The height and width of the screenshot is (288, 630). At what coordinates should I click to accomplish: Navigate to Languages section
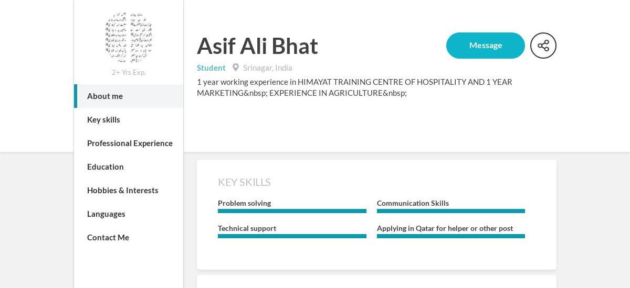(x=129, y=214)
